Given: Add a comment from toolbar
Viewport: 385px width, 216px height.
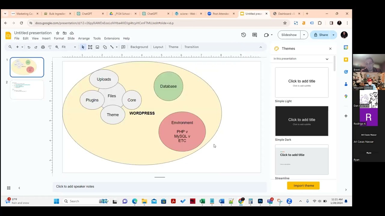Looking at the screenshot, I should (123, 47).
